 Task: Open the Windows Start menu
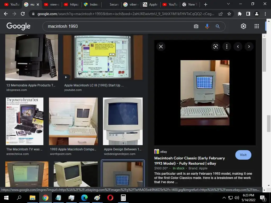coord(6,198)
